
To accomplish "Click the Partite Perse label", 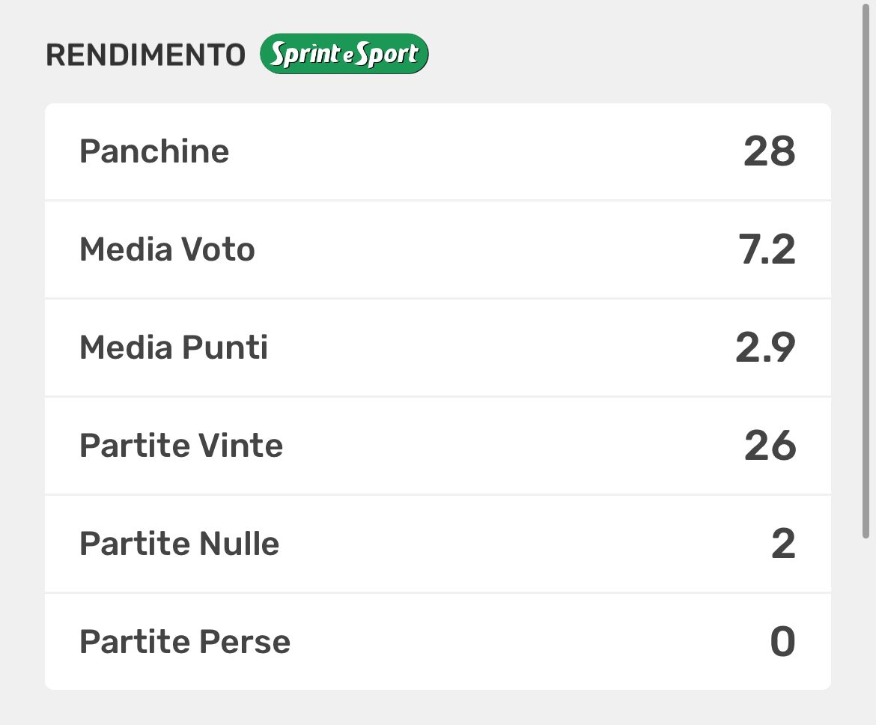I will pyautogui.click(x=185, y=642).
